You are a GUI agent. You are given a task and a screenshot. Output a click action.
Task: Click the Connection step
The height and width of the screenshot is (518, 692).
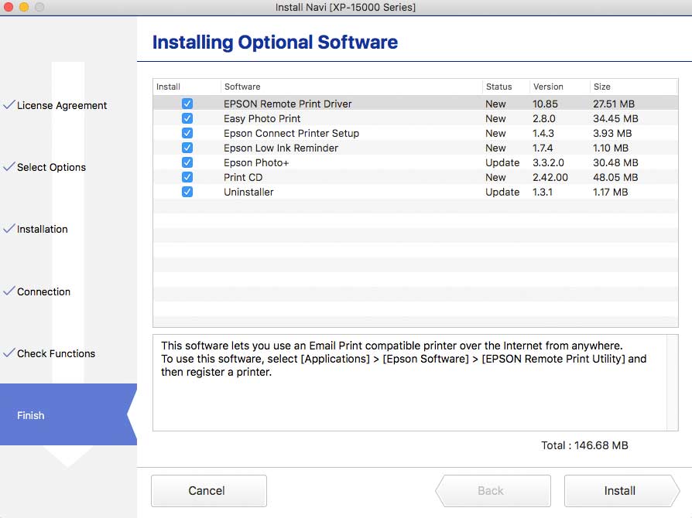coord(43,291)
